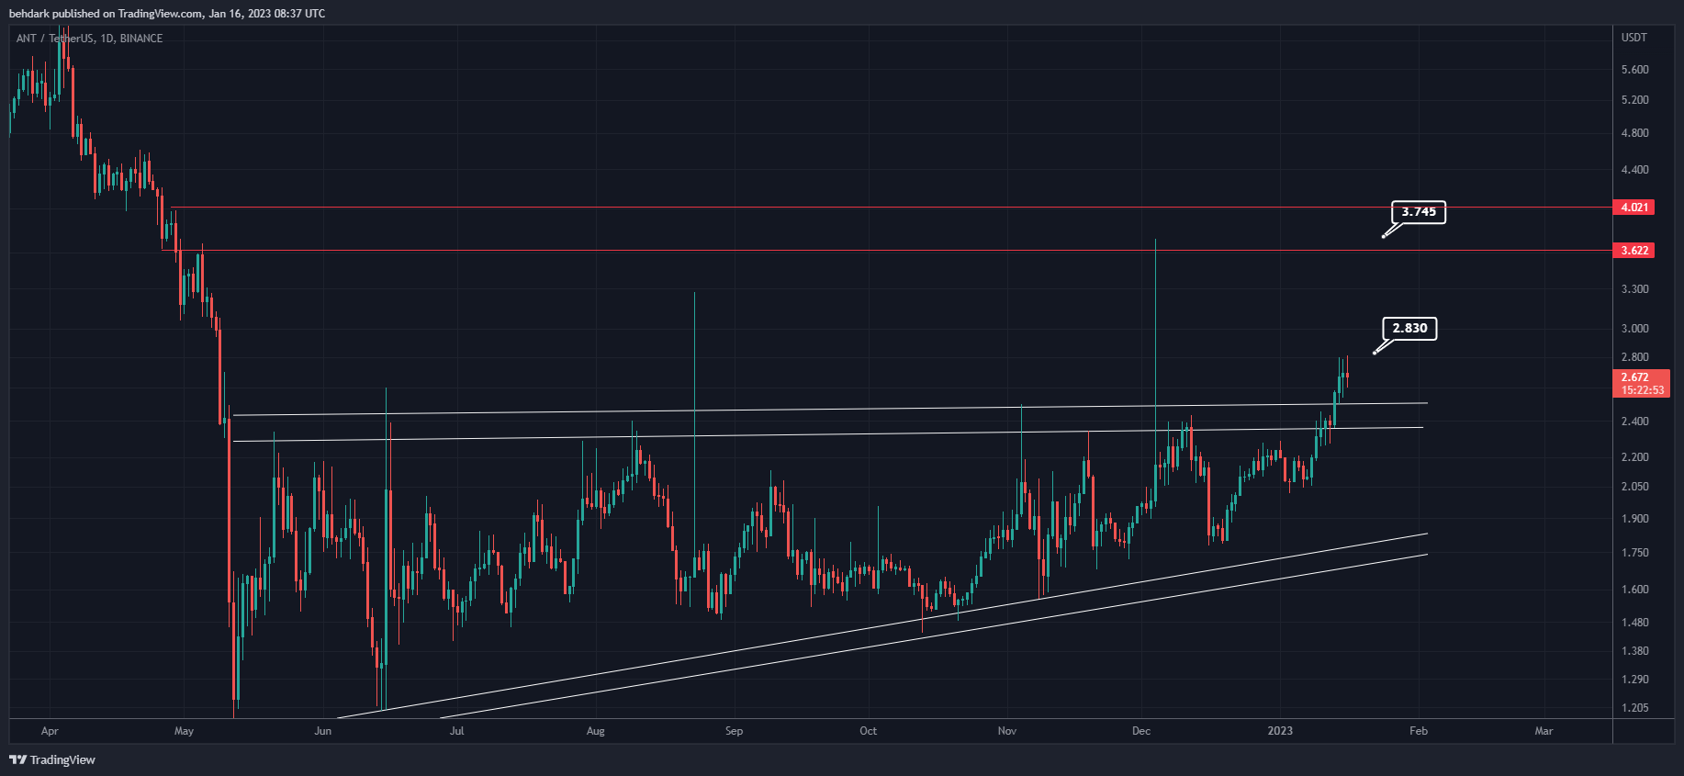Click the 2.200 price axis value
Viewport: 1684px width, 776px height.
click(x=1634, y=457)
